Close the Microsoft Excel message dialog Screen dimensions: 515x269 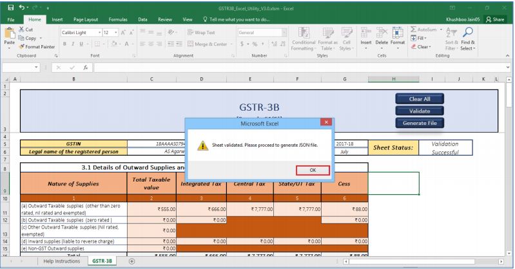(326, 122)
